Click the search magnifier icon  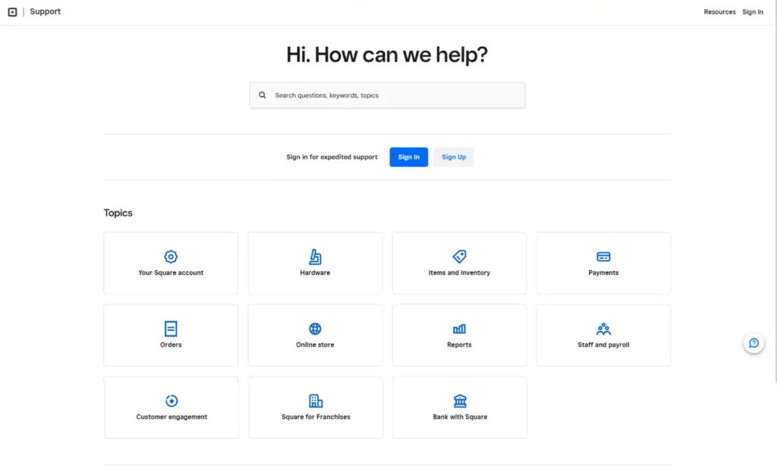pyautogui.click(x=262, y=94)
